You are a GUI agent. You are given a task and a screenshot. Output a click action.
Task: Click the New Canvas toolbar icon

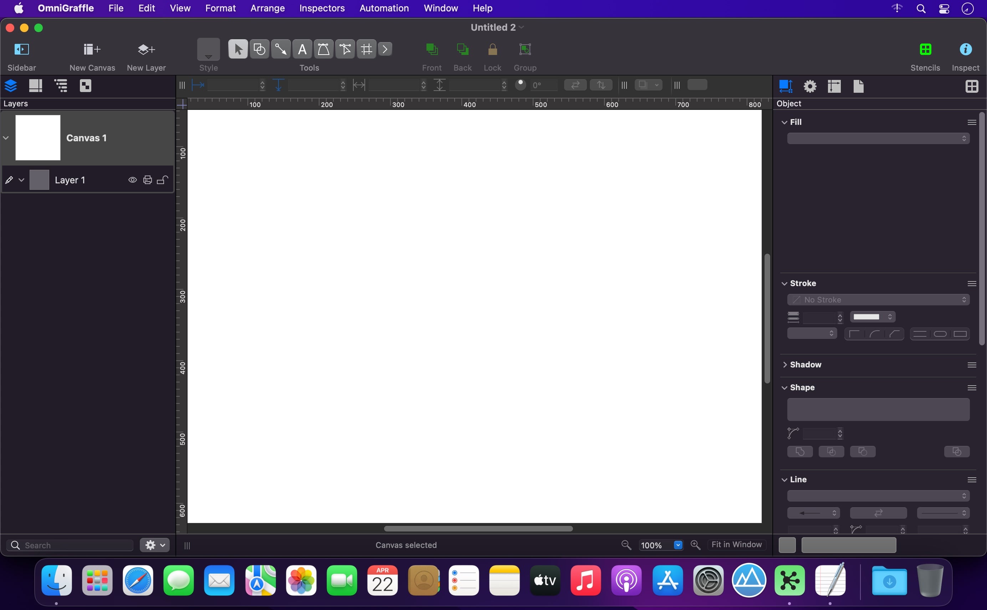tap(92, 50)
